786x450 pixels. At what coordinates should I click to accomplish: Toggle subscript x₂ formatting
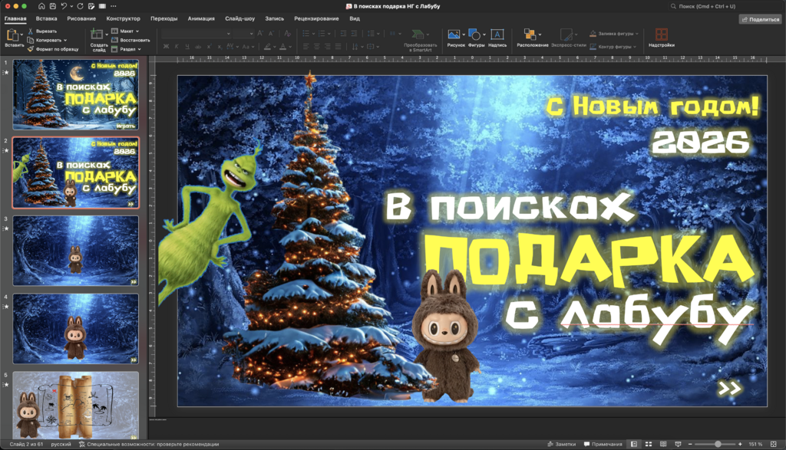[220, 47]
